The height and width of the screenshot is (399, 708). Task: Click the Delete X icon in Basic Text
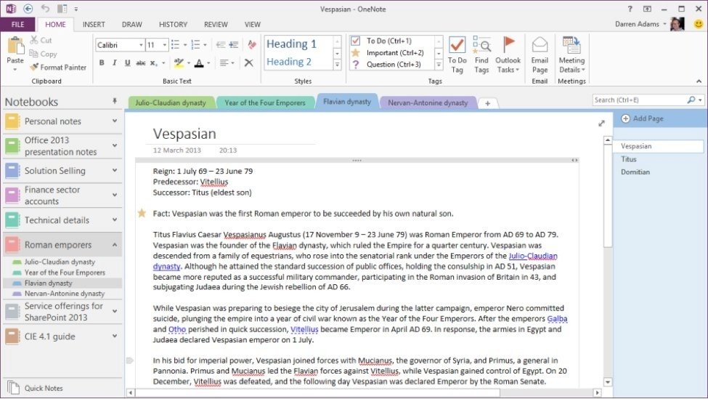click(x=249, y=63)
